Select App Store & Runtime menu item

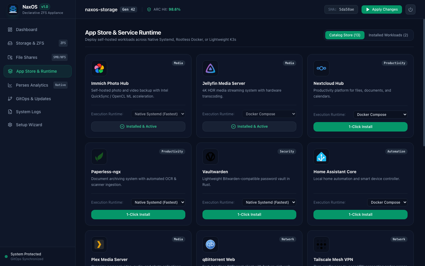(37, 71)
